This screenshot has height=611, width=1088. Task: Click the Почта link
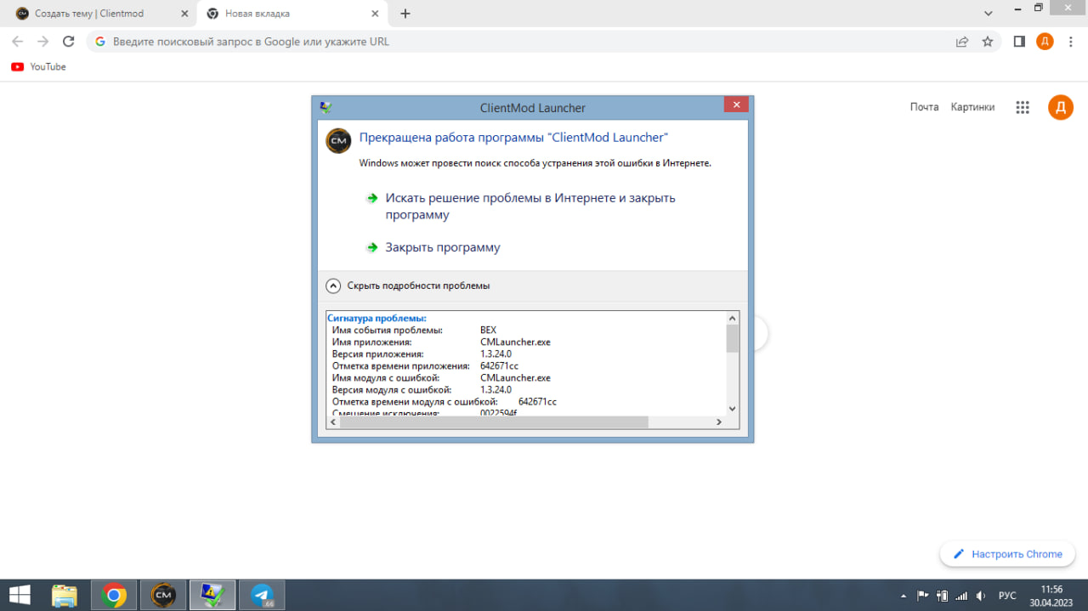coord(924,107)
